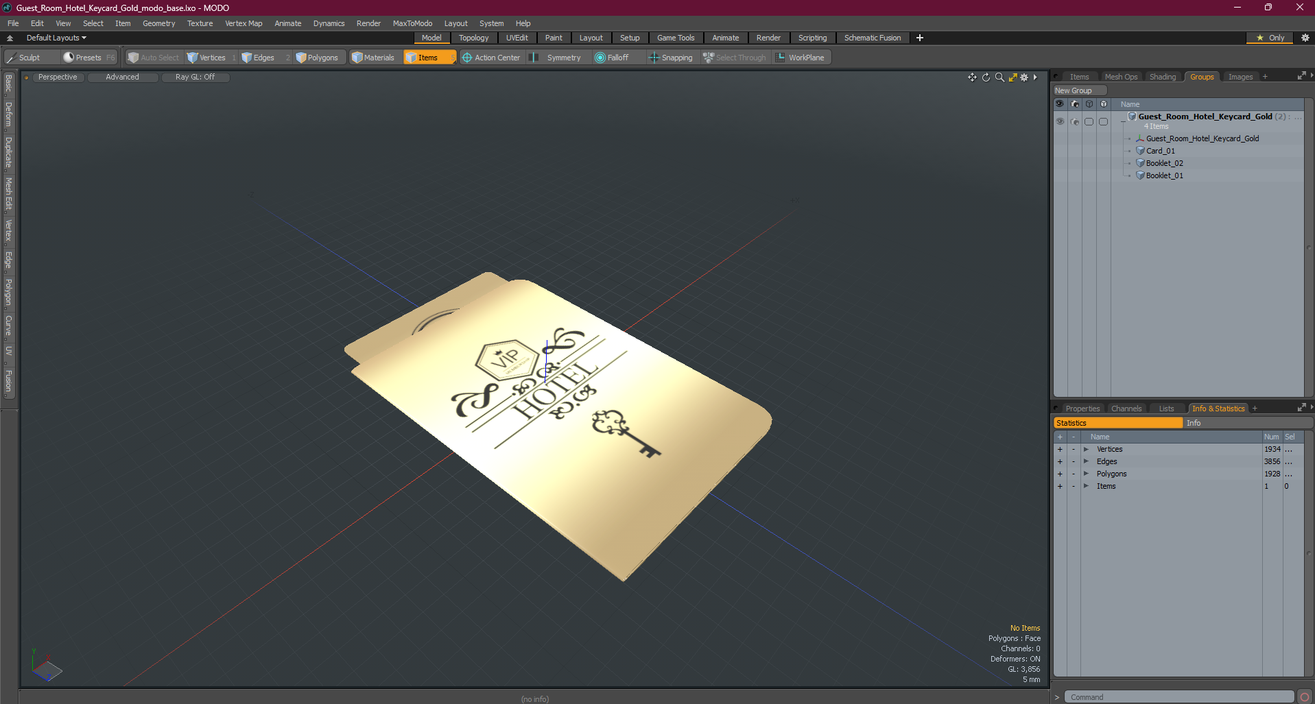1315x704 pixels.
Task: Switch to the Shading tab
Action: [x=1162, y=77]
